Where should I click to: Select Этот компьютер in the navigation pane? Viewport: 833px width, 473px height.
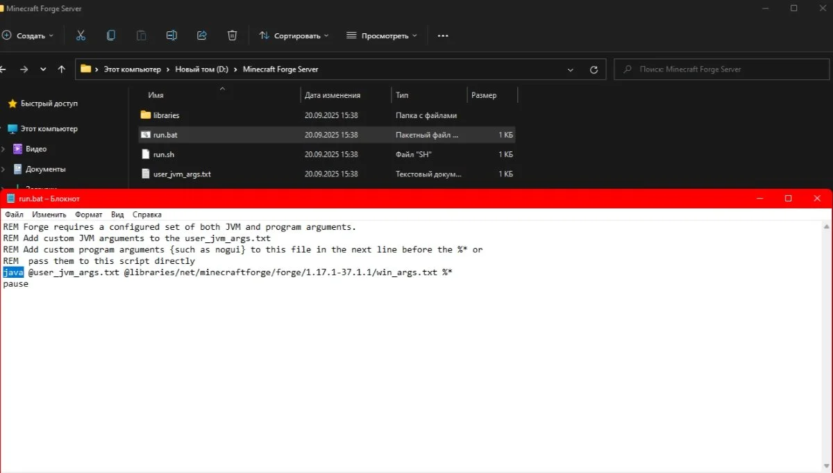(x=49, y=128)
